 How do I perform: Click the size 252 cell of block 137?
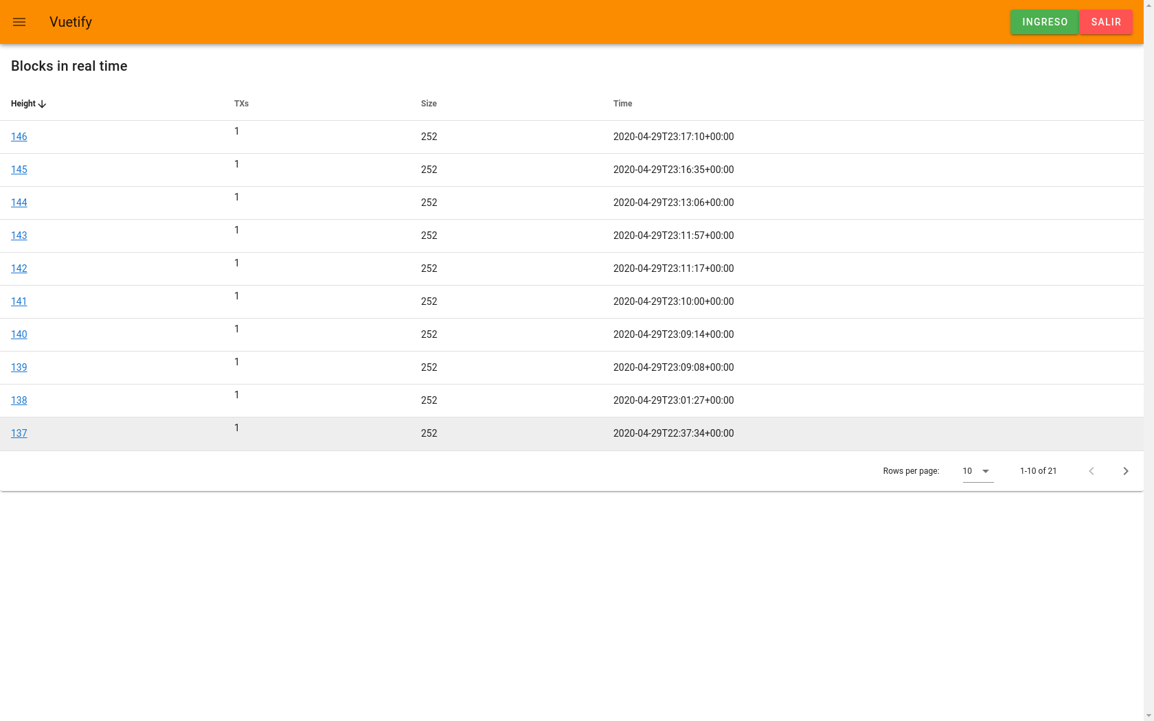point(429,433)
